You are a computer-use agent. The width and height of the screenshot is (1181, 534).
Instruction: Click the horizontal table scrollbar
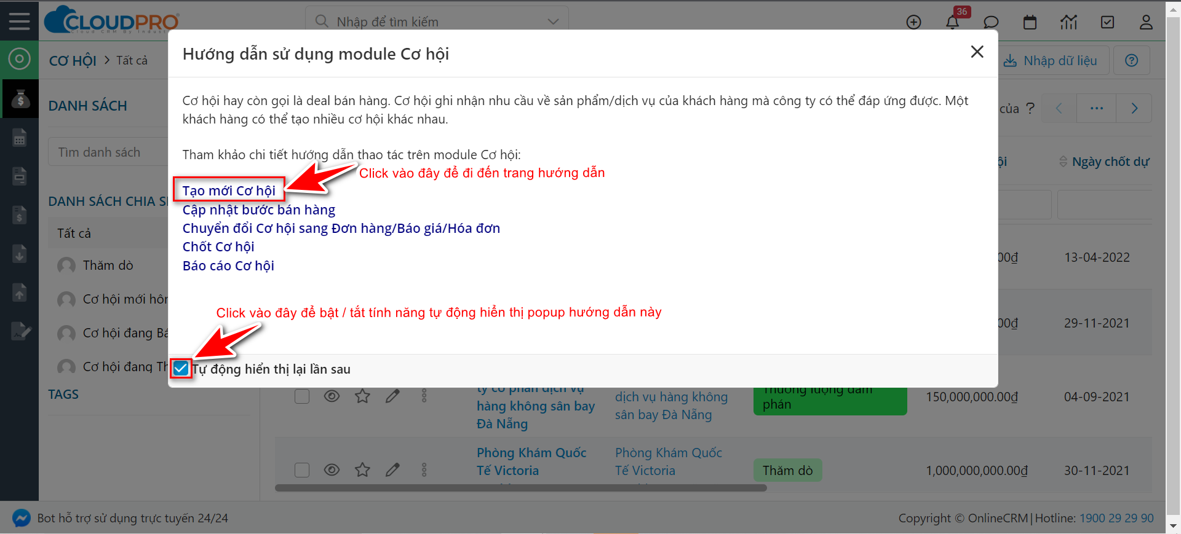pos(520,488)
